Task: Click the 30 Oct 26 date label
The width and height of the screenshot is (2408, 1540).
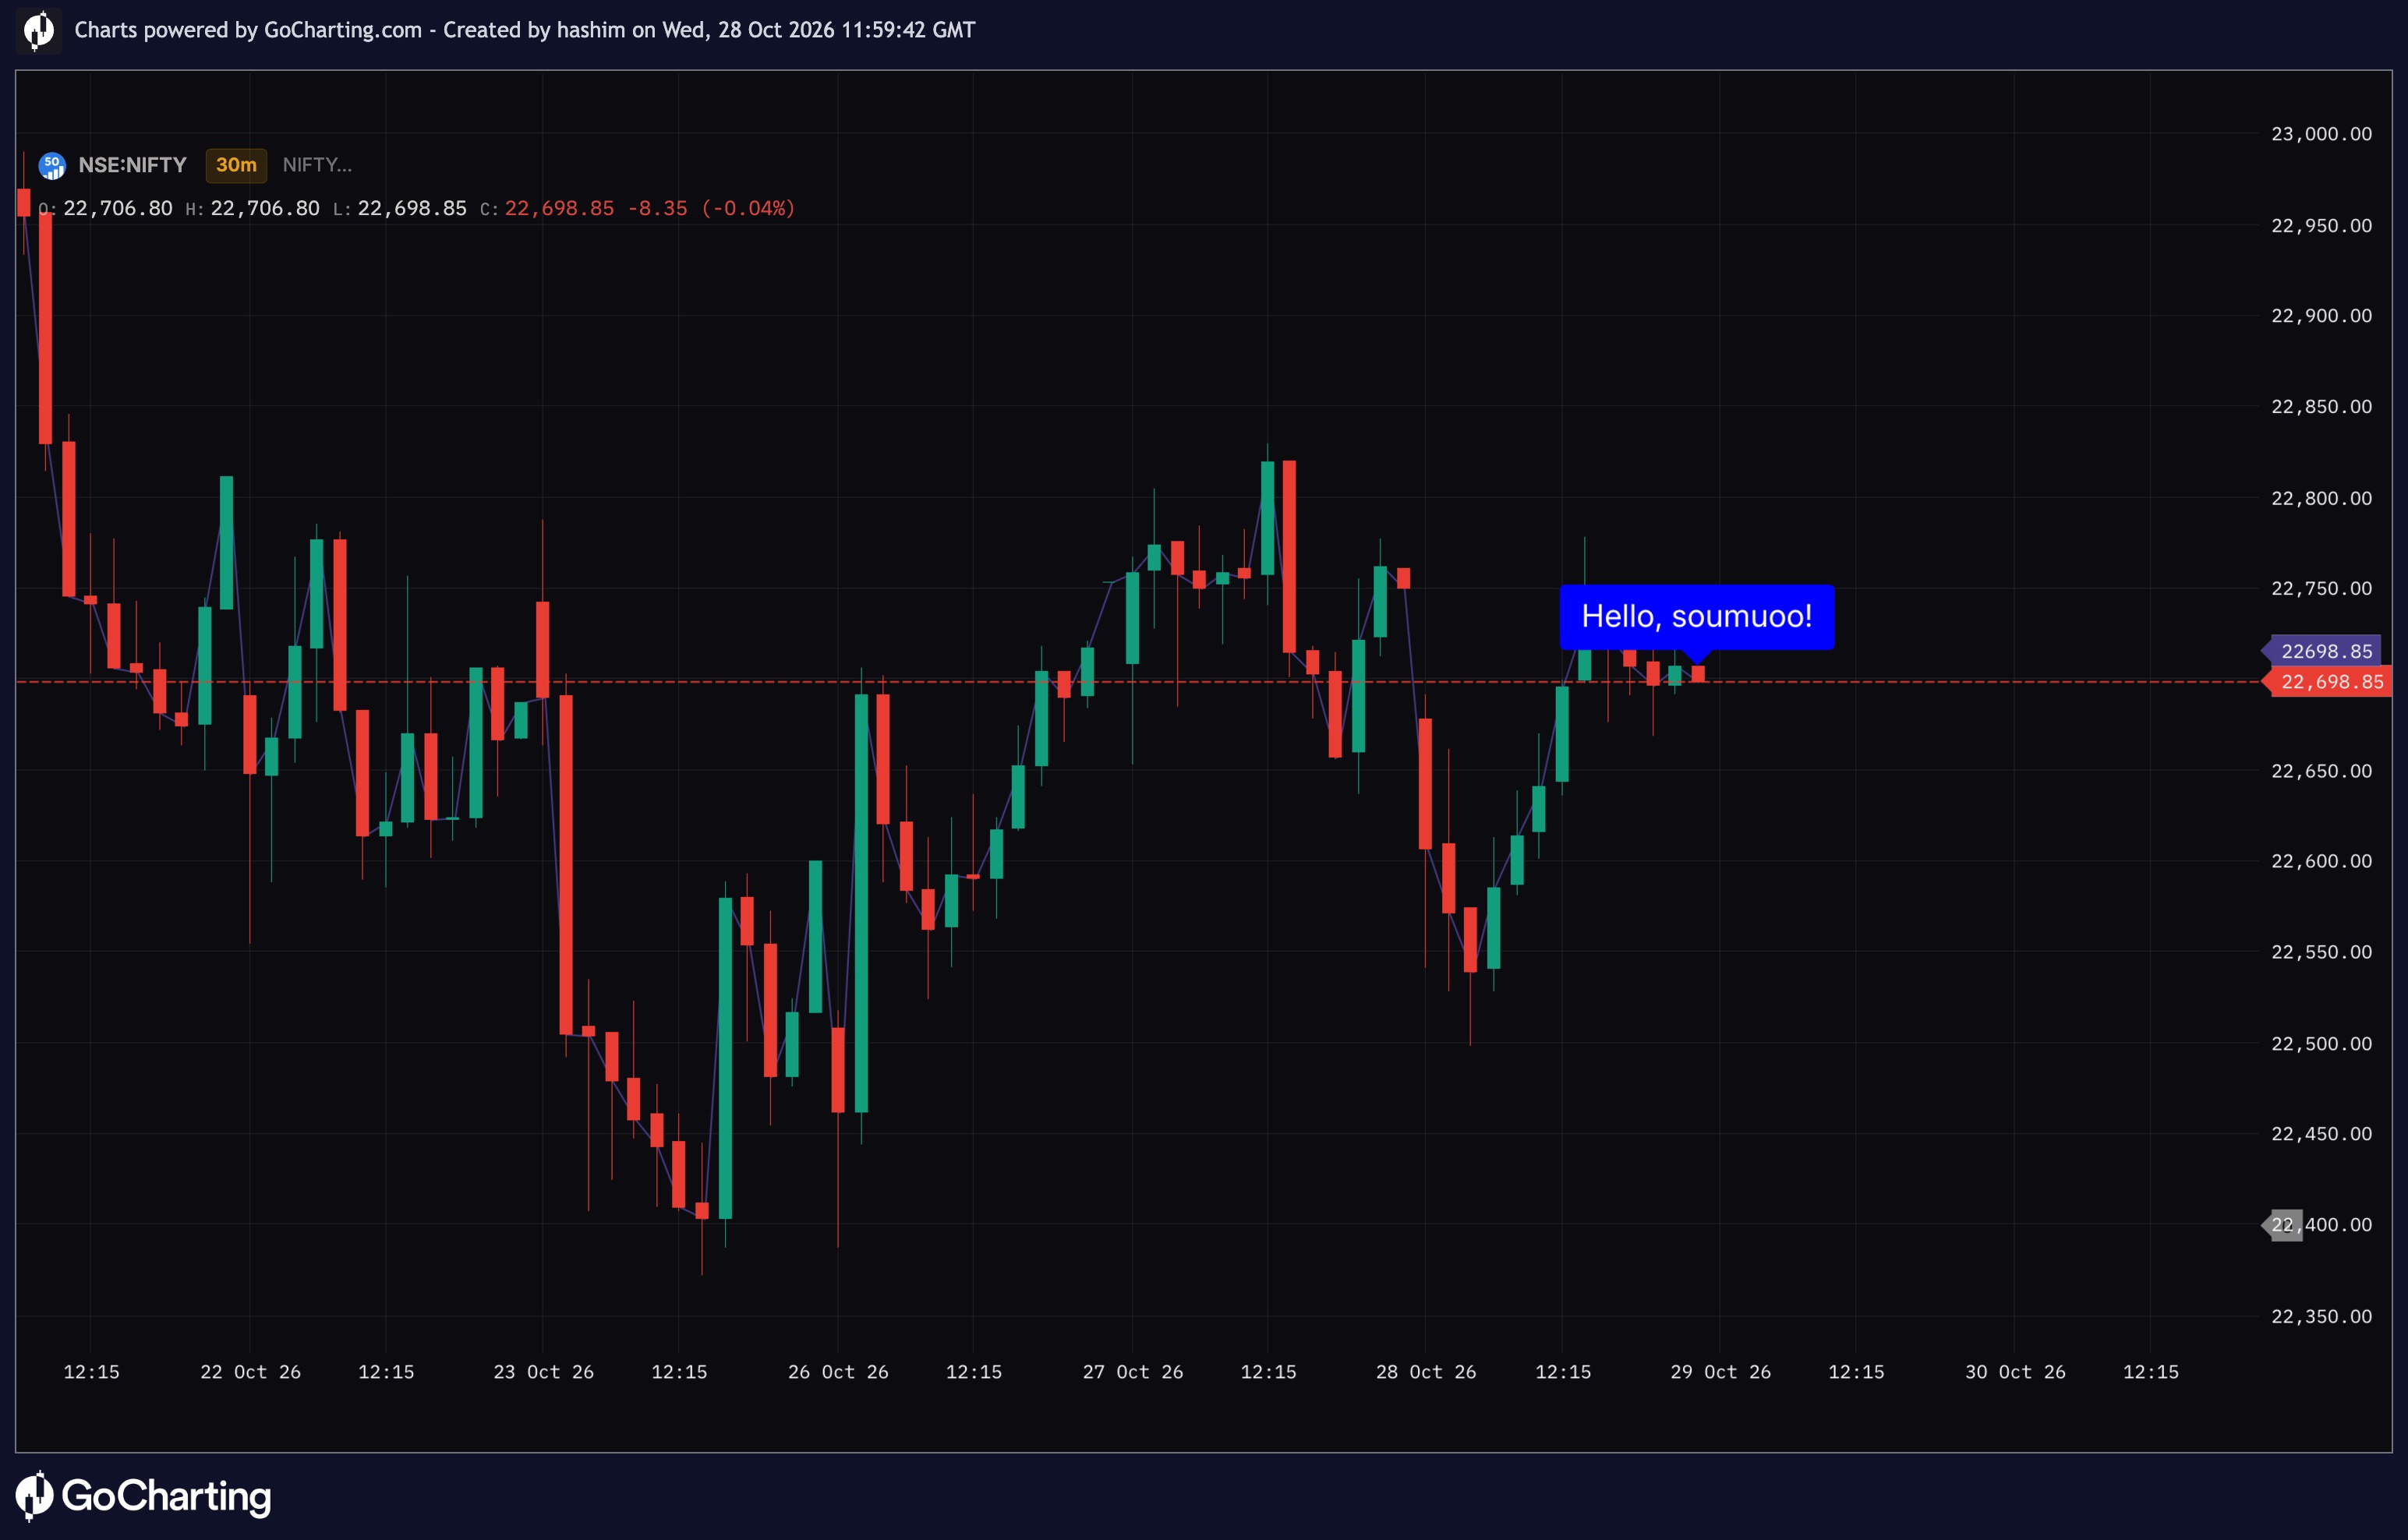Action: pos(2015,1372)
